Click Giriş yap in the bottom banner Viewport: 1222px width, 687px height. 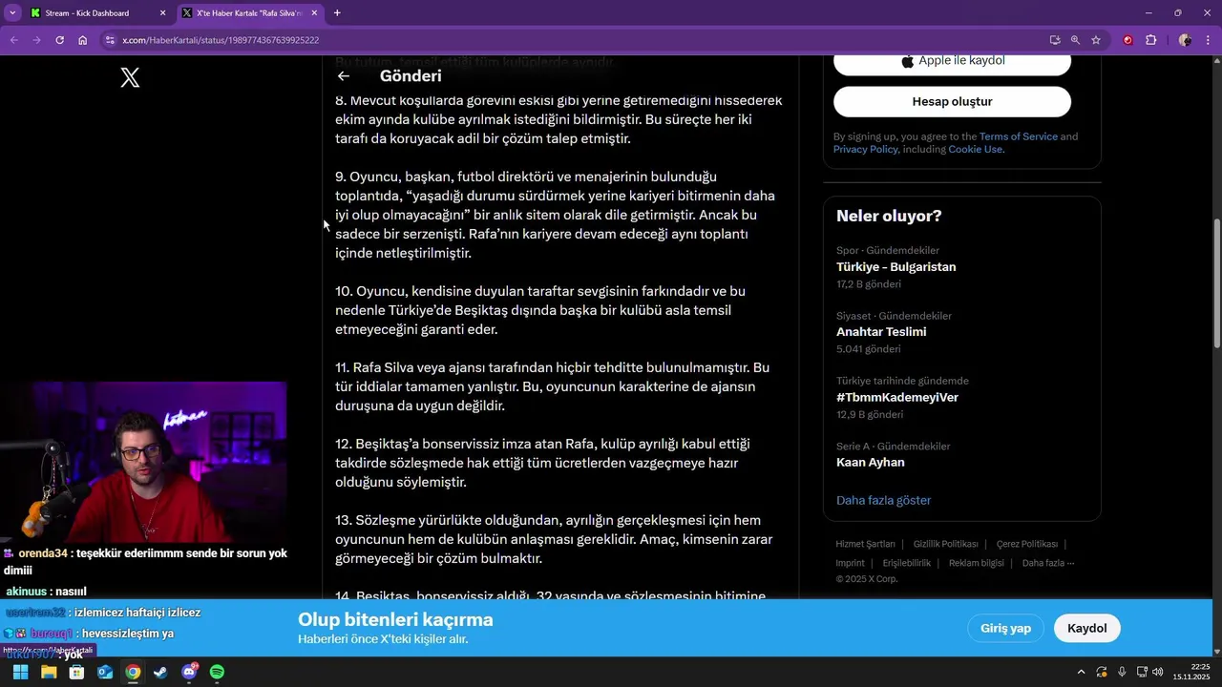[x=1006, y=628]
